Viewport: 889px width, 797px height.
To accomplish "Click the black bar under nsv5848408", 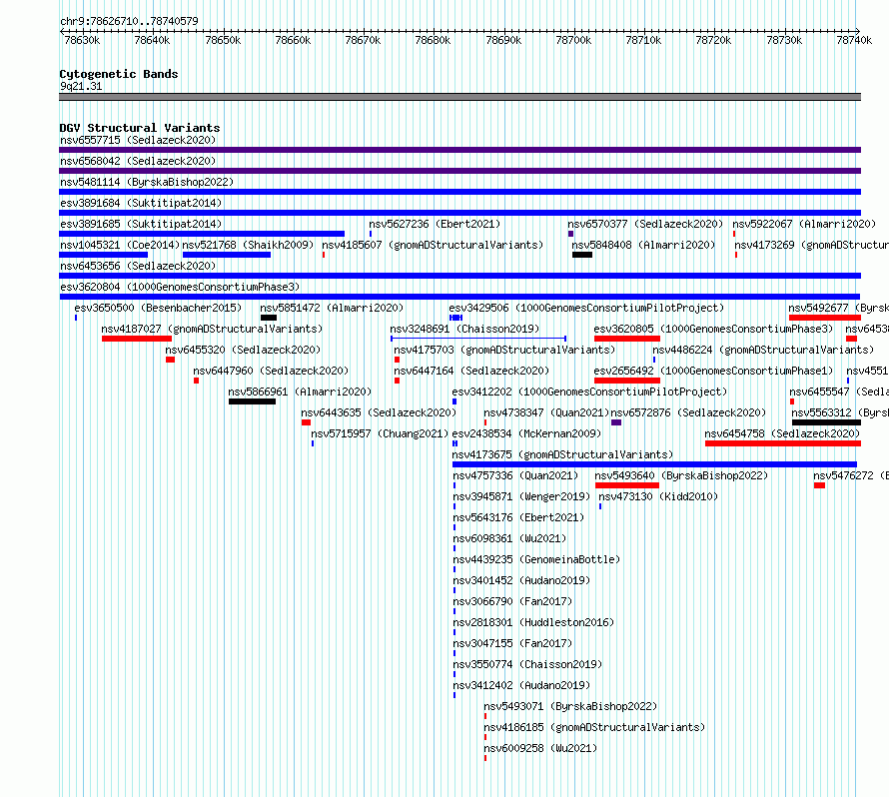I will [582, 255].
